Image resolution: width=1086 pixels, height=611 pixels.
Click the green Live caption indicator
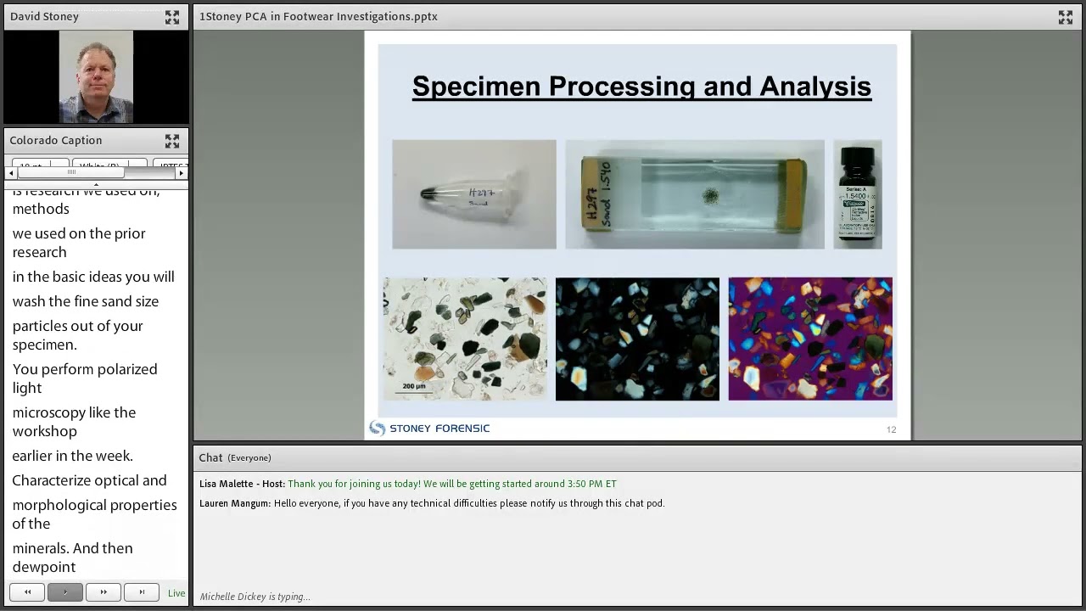click(176, 593)
